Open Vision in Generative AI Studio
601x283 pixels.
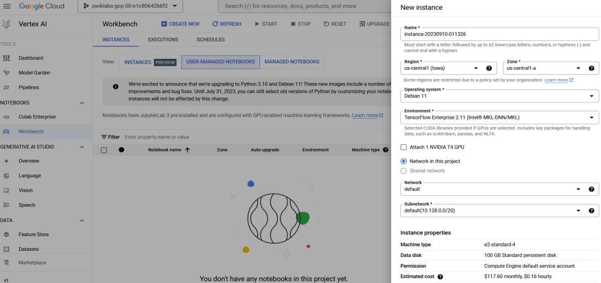tap(25, 190)
